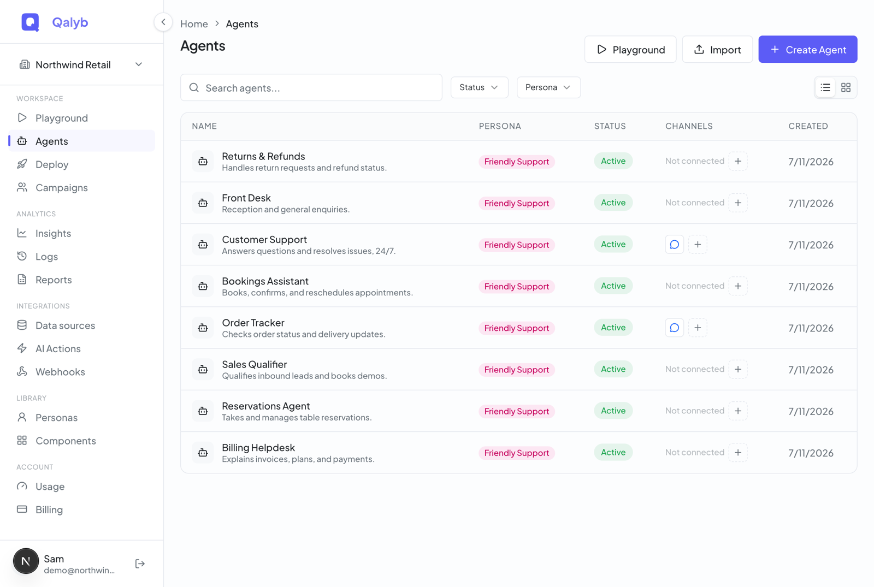The height and width of the screenshot is (587, 874).
Task: Click the Qalyb logo icon
Action: [30, 22]
